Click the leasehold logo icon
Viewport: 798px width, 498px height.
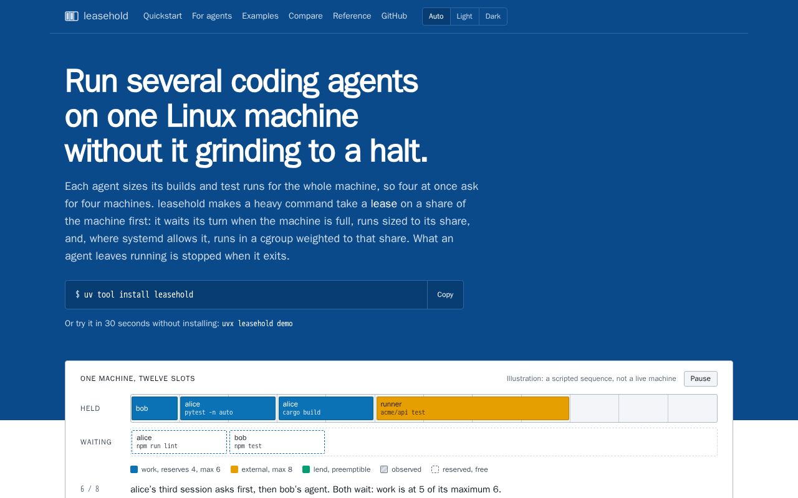[x=72, y=16]
